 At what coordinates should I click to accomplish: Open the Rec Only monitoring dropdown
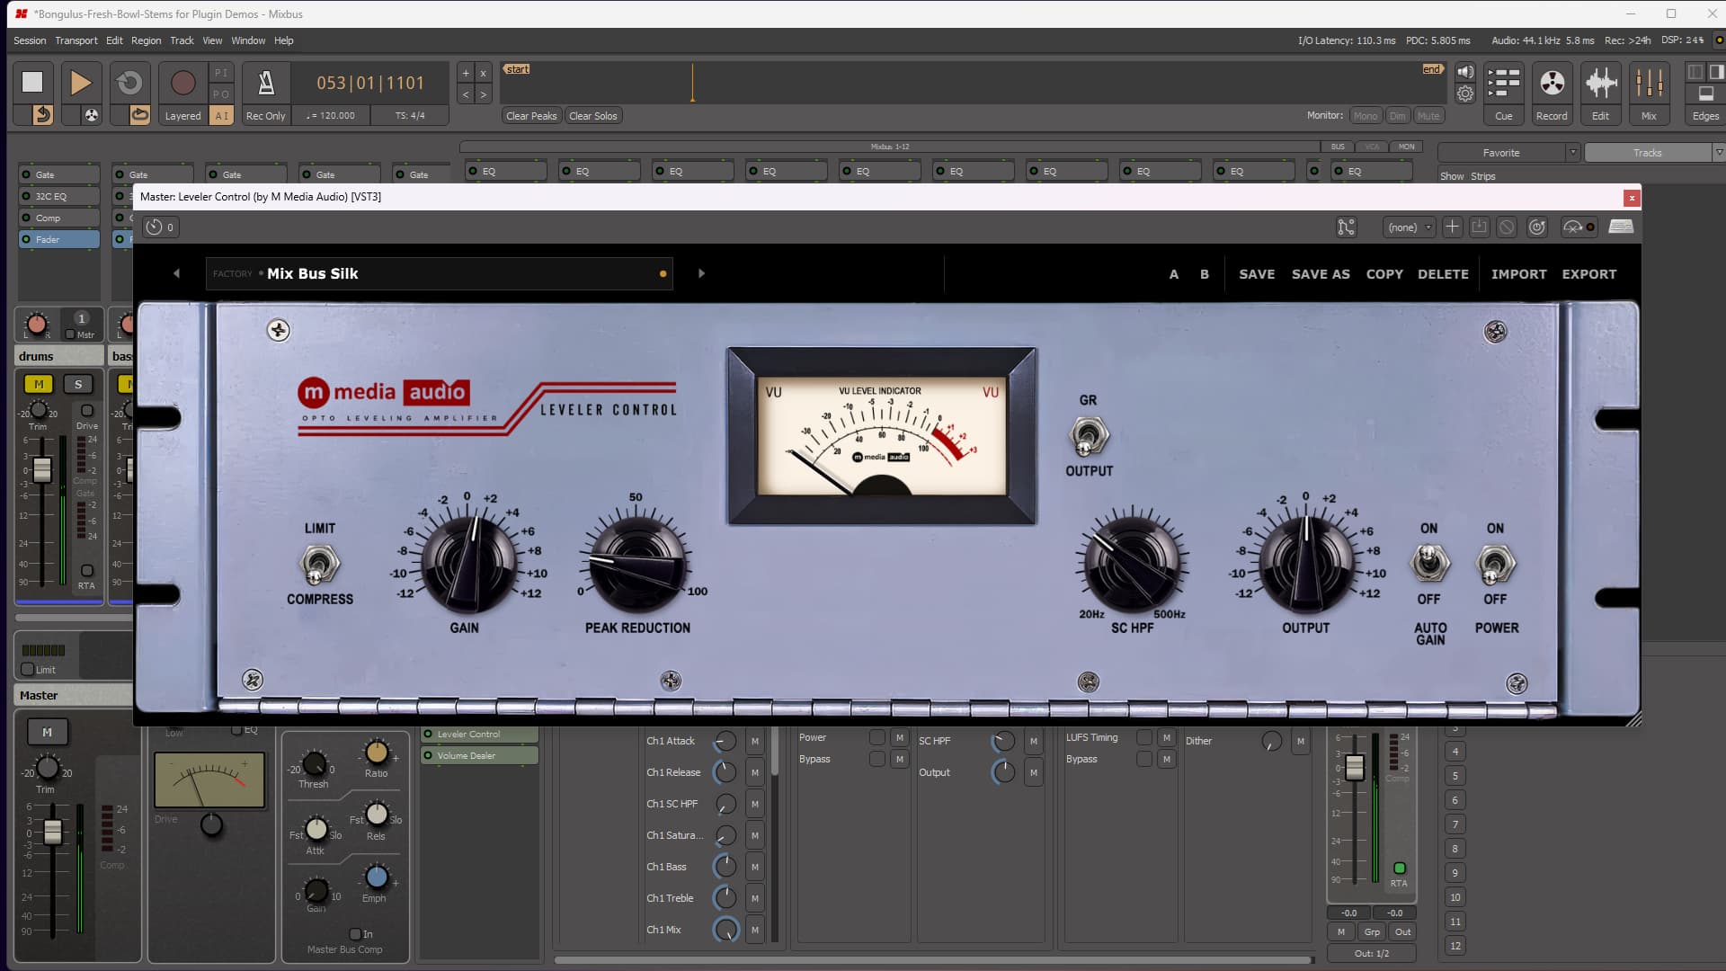click(265, 115)
